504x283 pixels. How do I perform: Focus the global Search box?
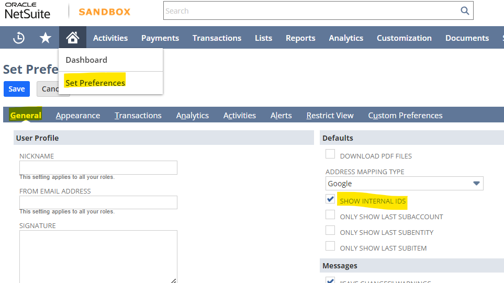309,11
